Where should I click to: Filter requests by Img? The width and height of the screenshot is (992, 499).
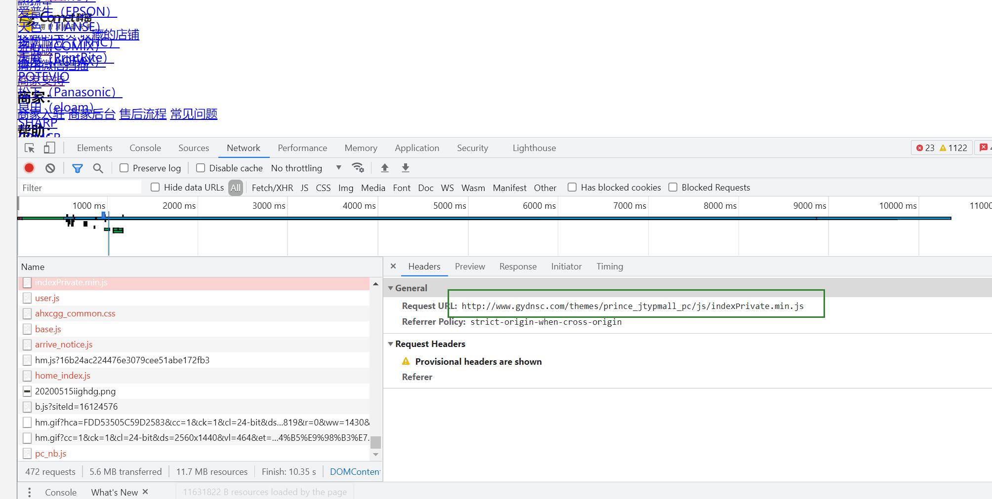[346, 188]
